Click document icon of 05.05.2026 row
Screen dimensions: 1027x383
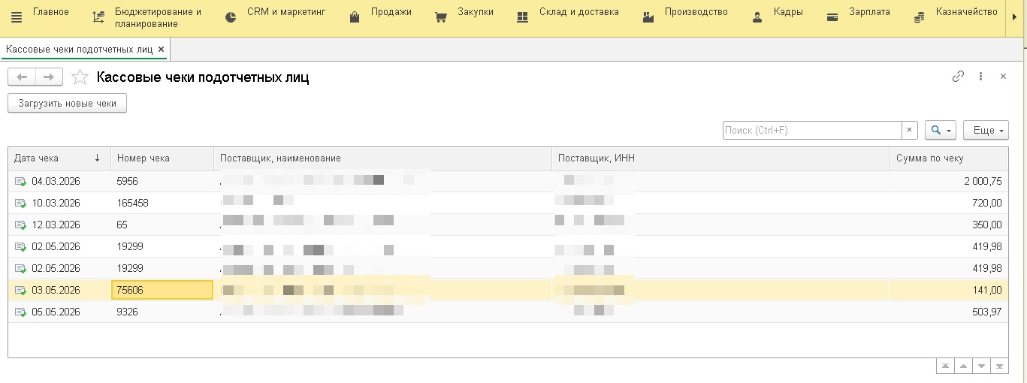pos(20,312)
